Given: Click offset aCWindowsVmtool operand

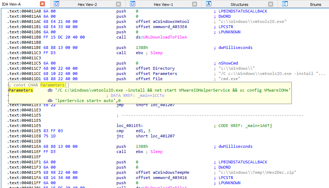Looking at the screenshot, I should tap(162, 22).
